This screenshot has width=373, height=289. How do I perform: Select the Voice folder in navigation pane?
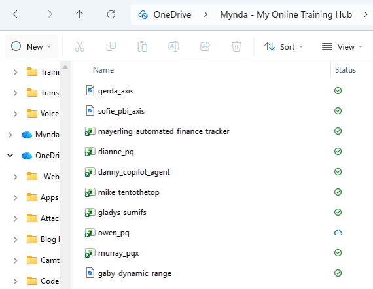(43, 114)
